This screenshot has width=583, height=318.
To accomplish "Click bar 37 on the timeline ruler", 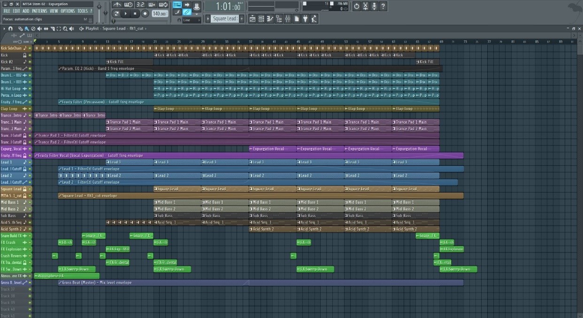I will click(251, 41).
